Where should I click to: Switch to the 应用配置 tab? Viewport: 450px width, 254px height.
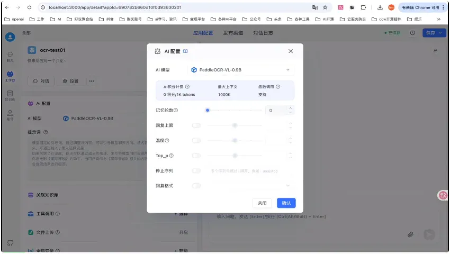pos(203,33)
